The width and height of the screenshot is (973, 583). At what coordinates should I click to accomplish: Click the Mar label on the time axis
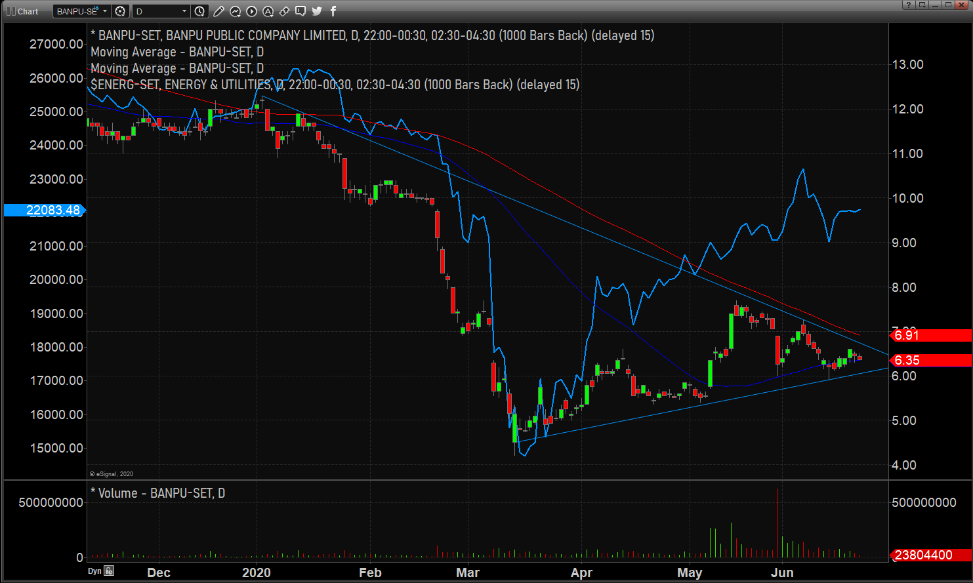[468, 573]
